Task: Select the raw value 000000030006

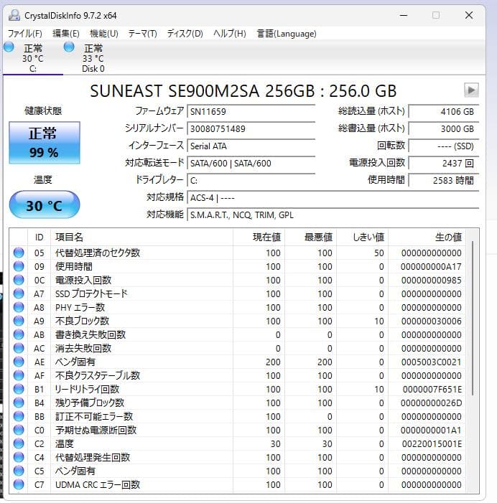Action: (x=431, y=321)
